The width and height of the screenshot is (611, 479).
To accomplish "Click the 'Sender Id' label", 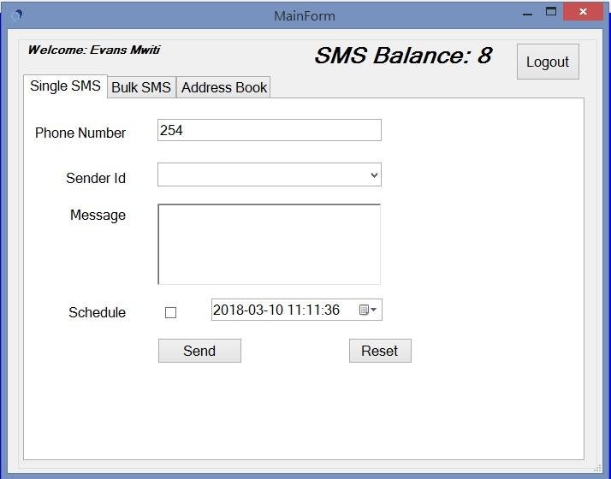I will click(96, 179).
